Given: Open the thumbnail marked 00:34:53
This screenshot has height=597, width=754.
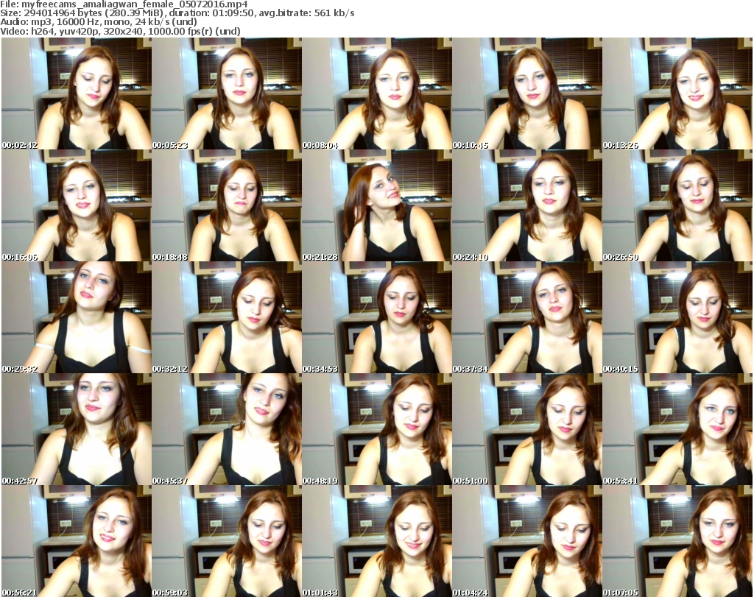Looking at the screenshot, I should pos(377,317).
